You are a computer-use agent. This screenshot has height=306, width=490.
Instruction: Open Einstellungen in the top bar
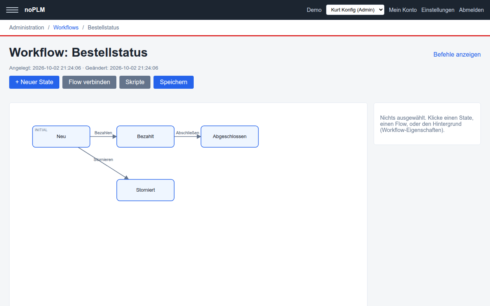pyautogui.click(x=438, y=10)
